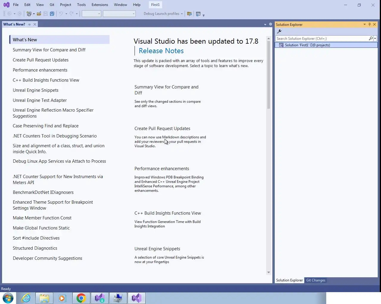Select Developer Community Suggestions topic

tap(47, 258)
